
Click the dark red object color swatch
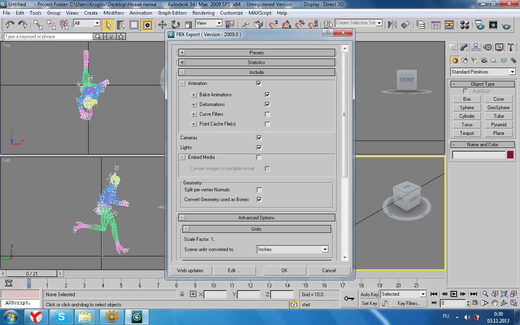[x=510, y=155]
